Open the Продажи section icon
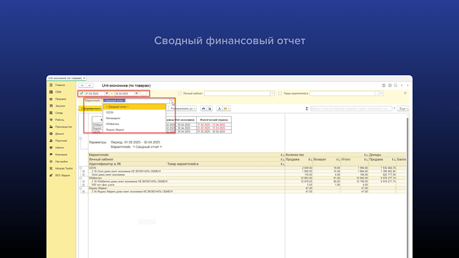Image resolution: width=459 pixels, height=258 pixels. tap(51, 99)
